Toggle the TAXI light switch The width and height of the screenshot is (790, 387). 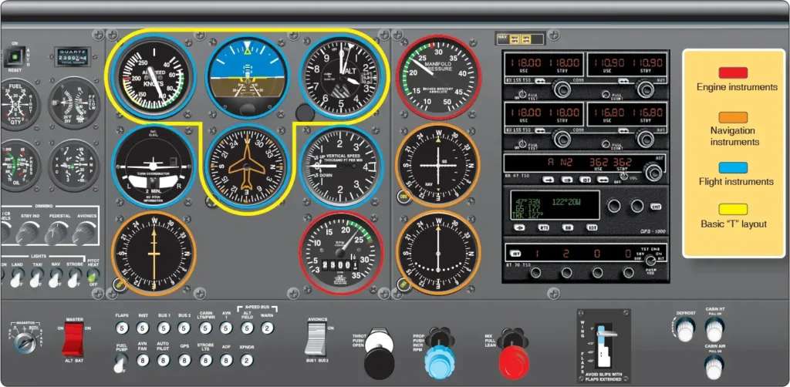(37, 278)
